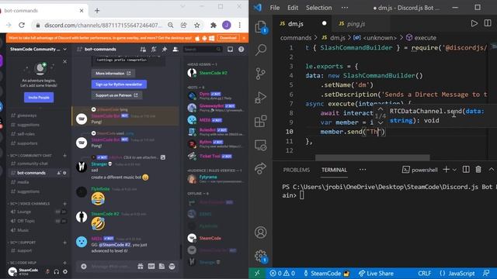The height and width of the screenshot is (279, 497).
Task: Toggle Discord member list visibility
Action: coord(175,50)
